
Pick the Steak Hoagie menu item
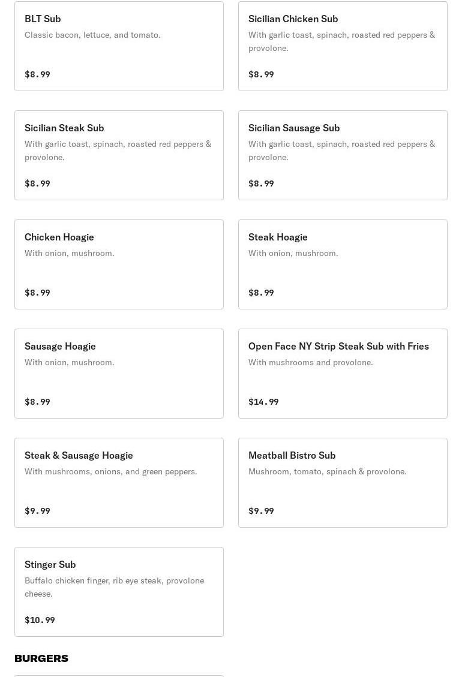point(343,264)
